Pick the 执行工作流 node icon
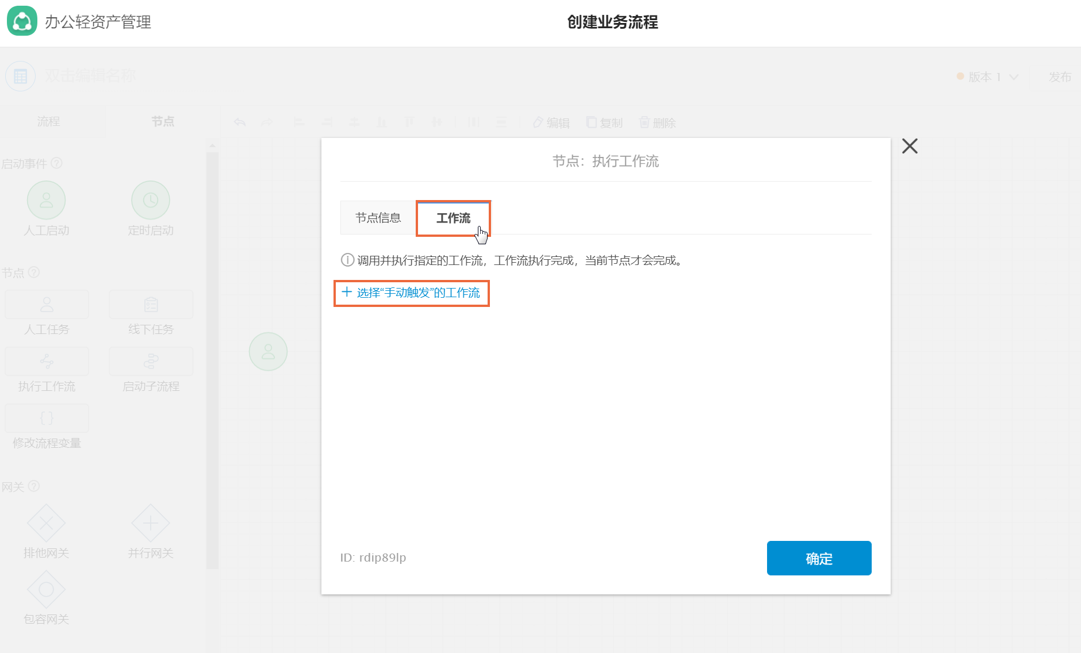Screen dimensions: 1081x653 pyautogui.click(x=47, y=362)
